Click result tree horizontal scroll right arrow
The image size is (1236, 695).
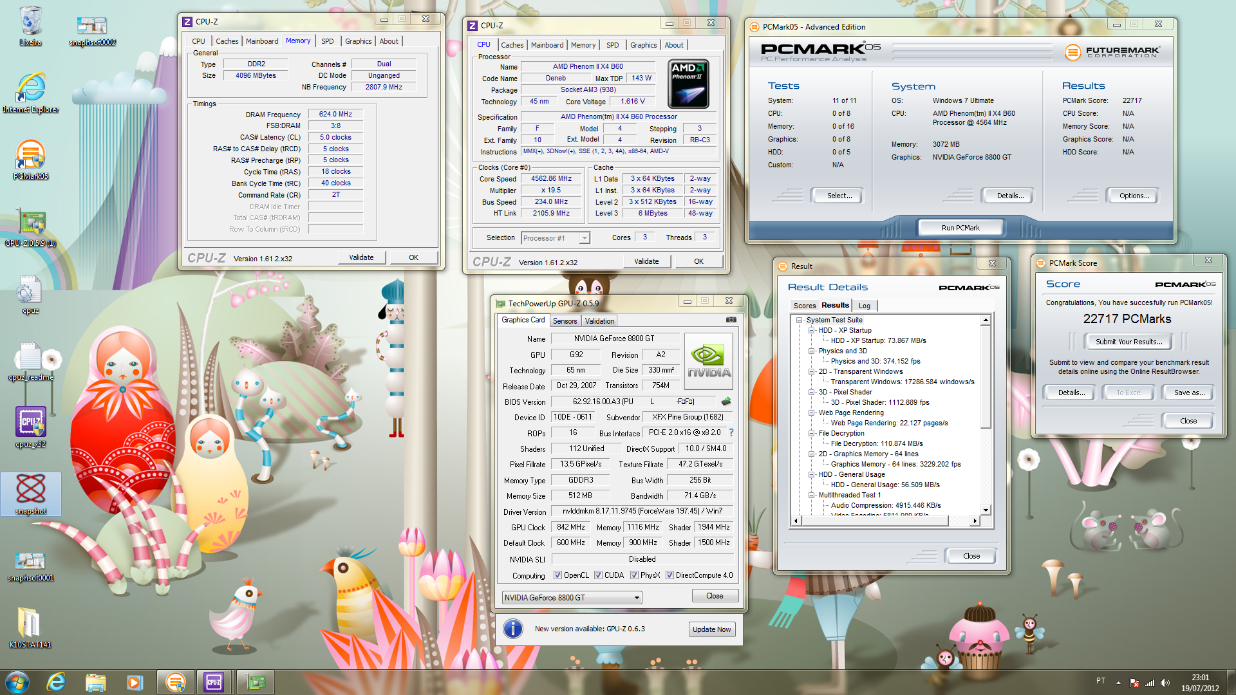975,521
